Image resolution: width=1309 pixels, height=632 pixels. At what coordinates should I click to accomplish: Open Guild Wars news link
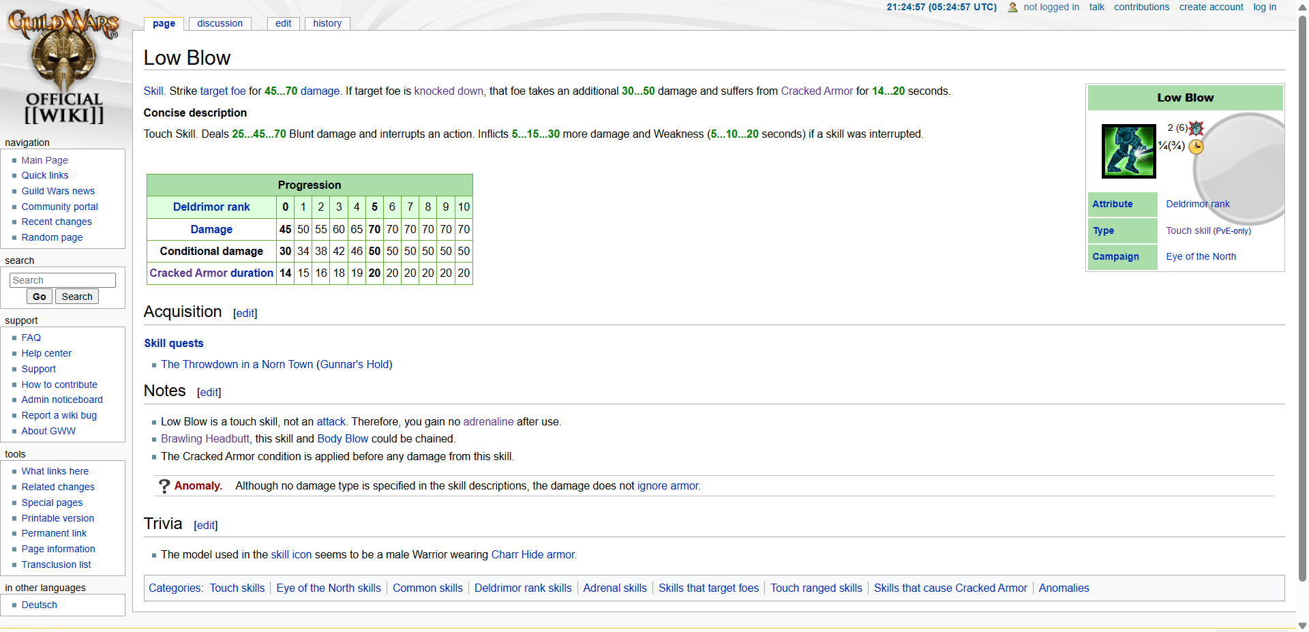tap(58, 191)
